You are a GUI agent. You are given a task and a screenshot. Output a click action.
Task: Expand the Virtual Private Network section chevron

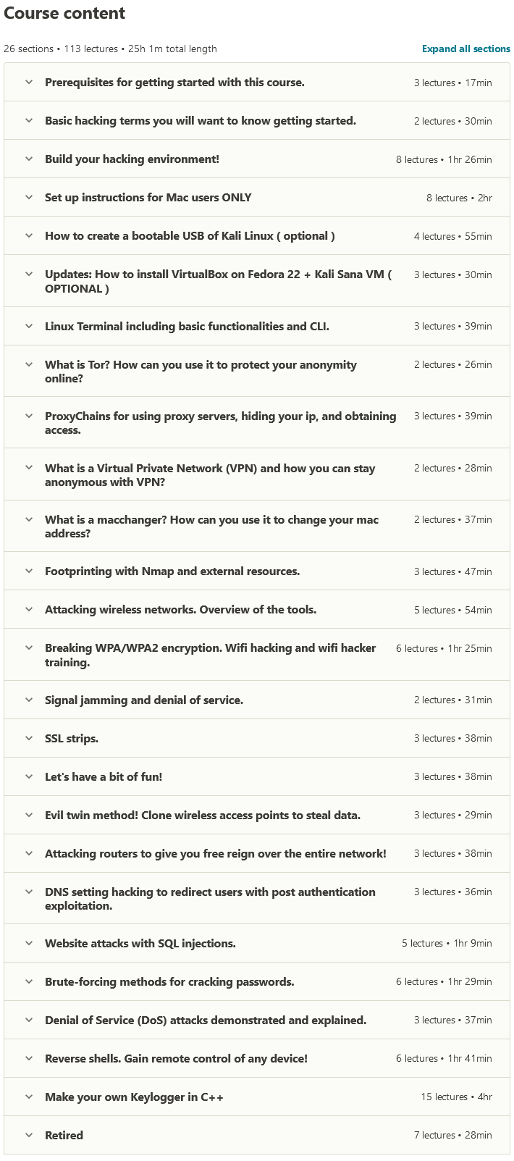[x=29, y=468]
